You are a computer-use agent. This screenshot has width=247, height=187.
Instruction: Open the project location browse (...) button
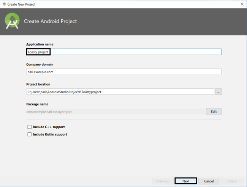click(218, 92)
